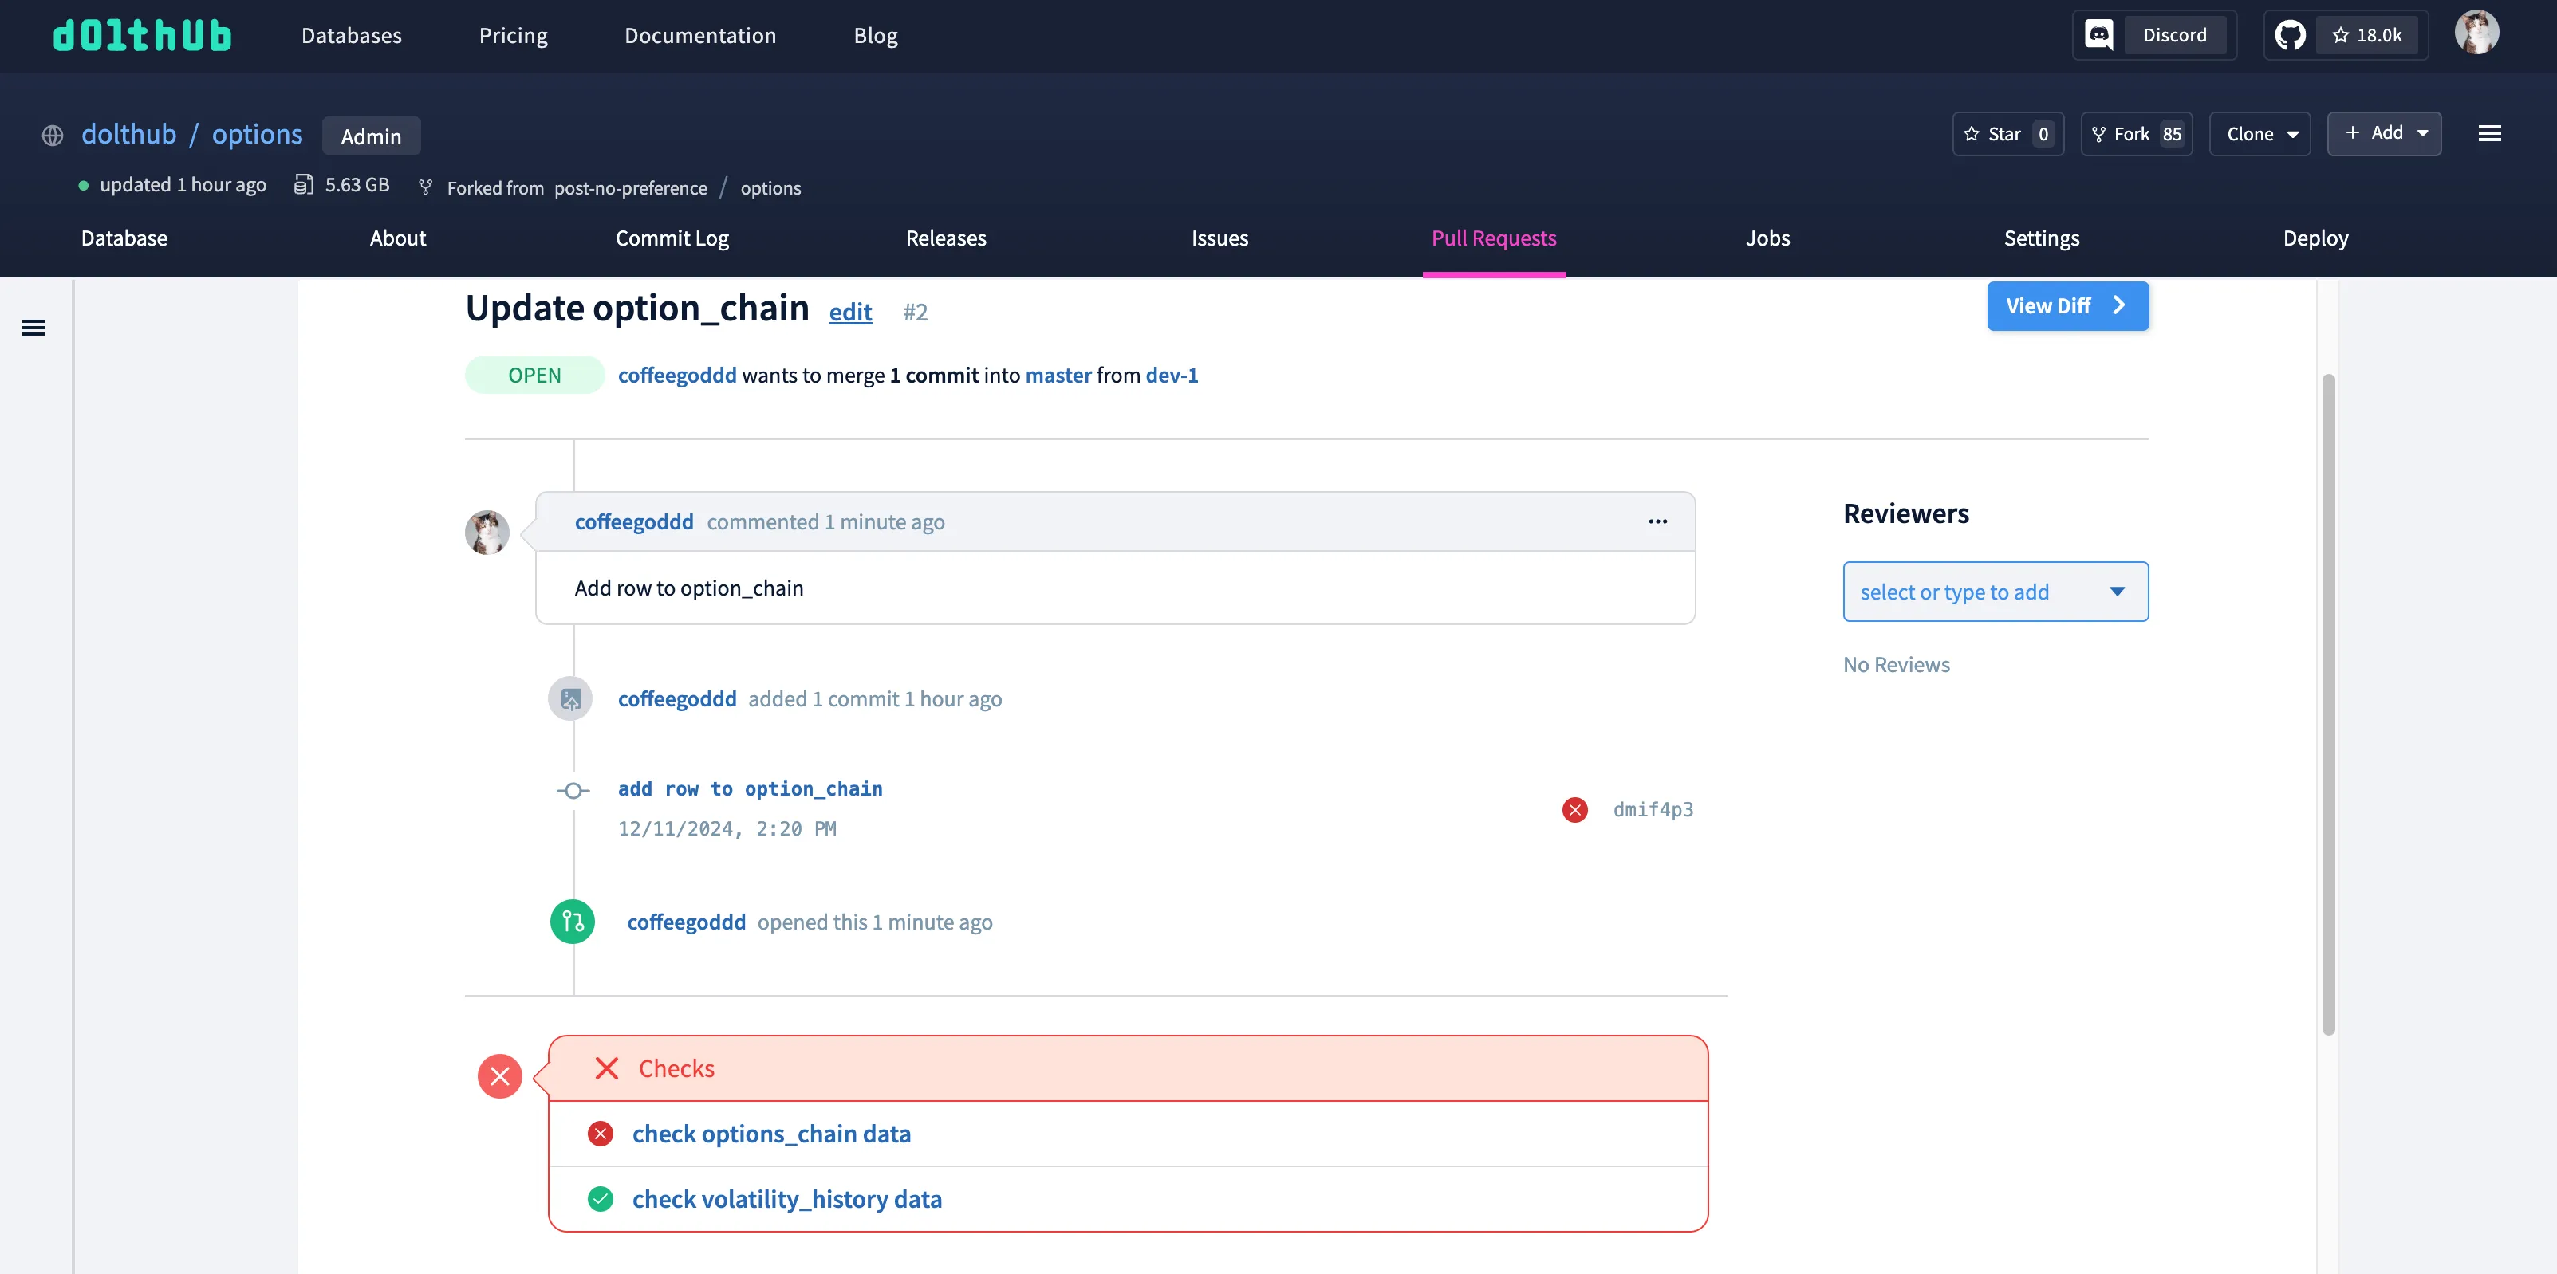Click the View Diff button

2066,305
